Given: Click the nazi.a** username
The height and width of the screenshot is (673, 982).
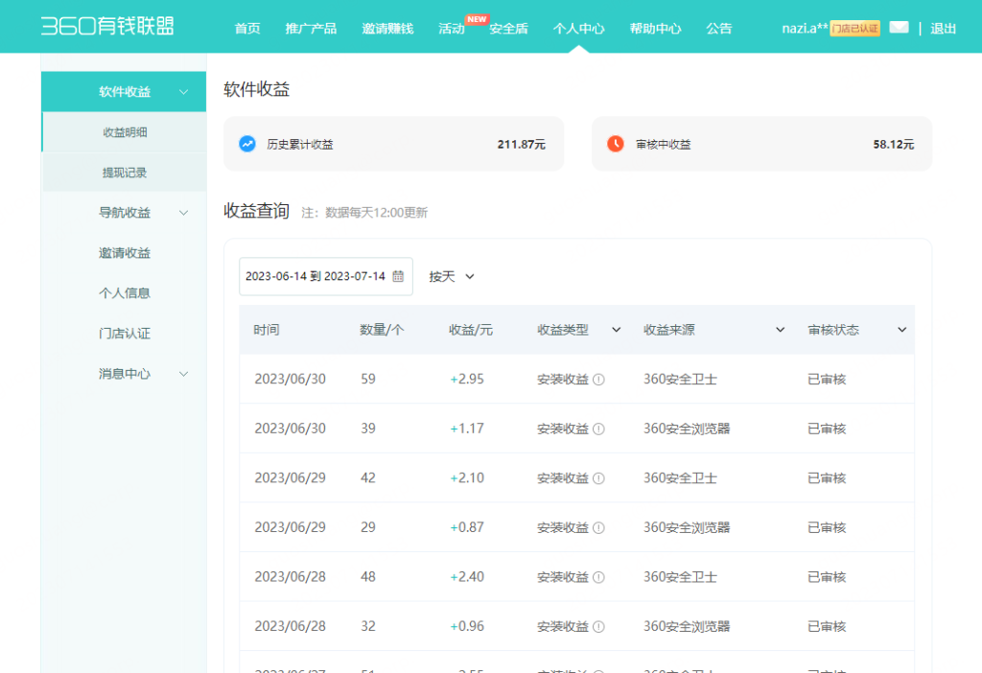Looking at the screenshot, I should click(805, 28).
